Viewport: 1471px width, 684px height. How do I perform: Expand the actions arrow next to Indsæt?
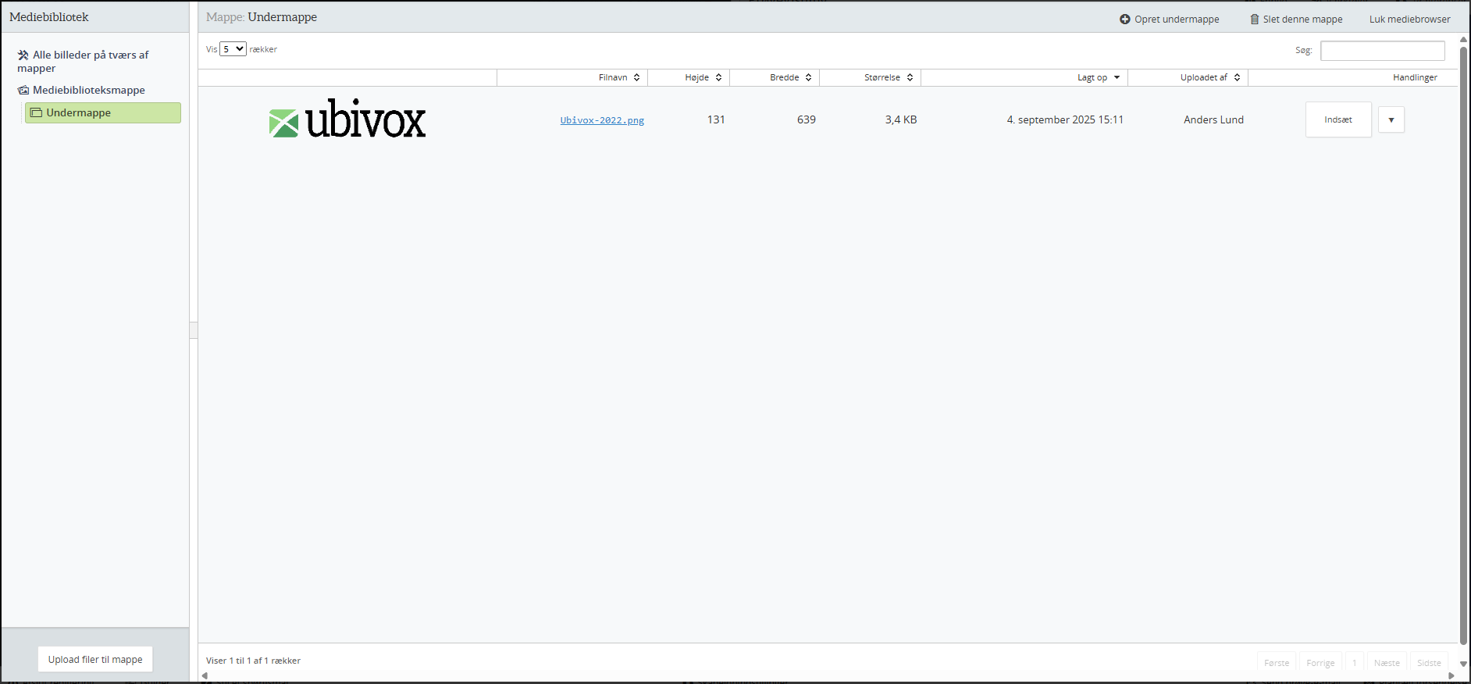pyautogui.click(x=1391, y=120)
